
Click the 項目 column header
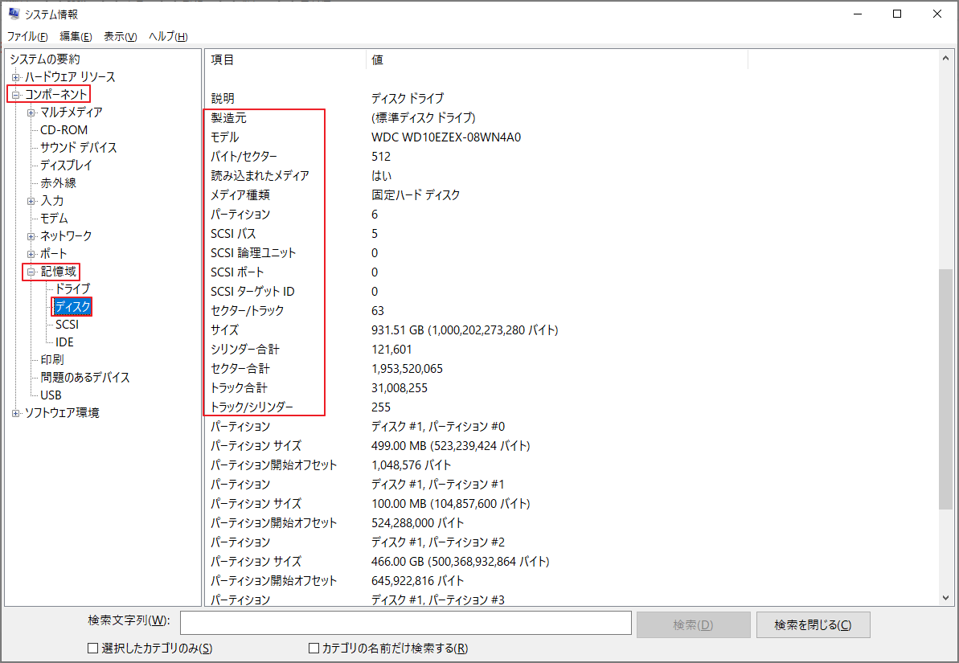click(285, 60)
